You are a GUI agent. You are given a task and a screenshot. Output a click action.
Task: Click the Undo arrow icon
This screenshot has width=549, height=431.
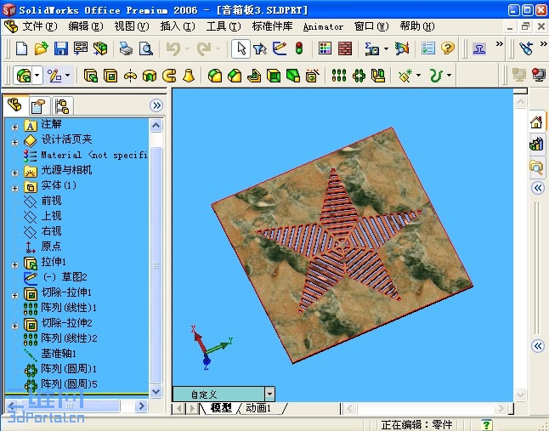point(173,48)
